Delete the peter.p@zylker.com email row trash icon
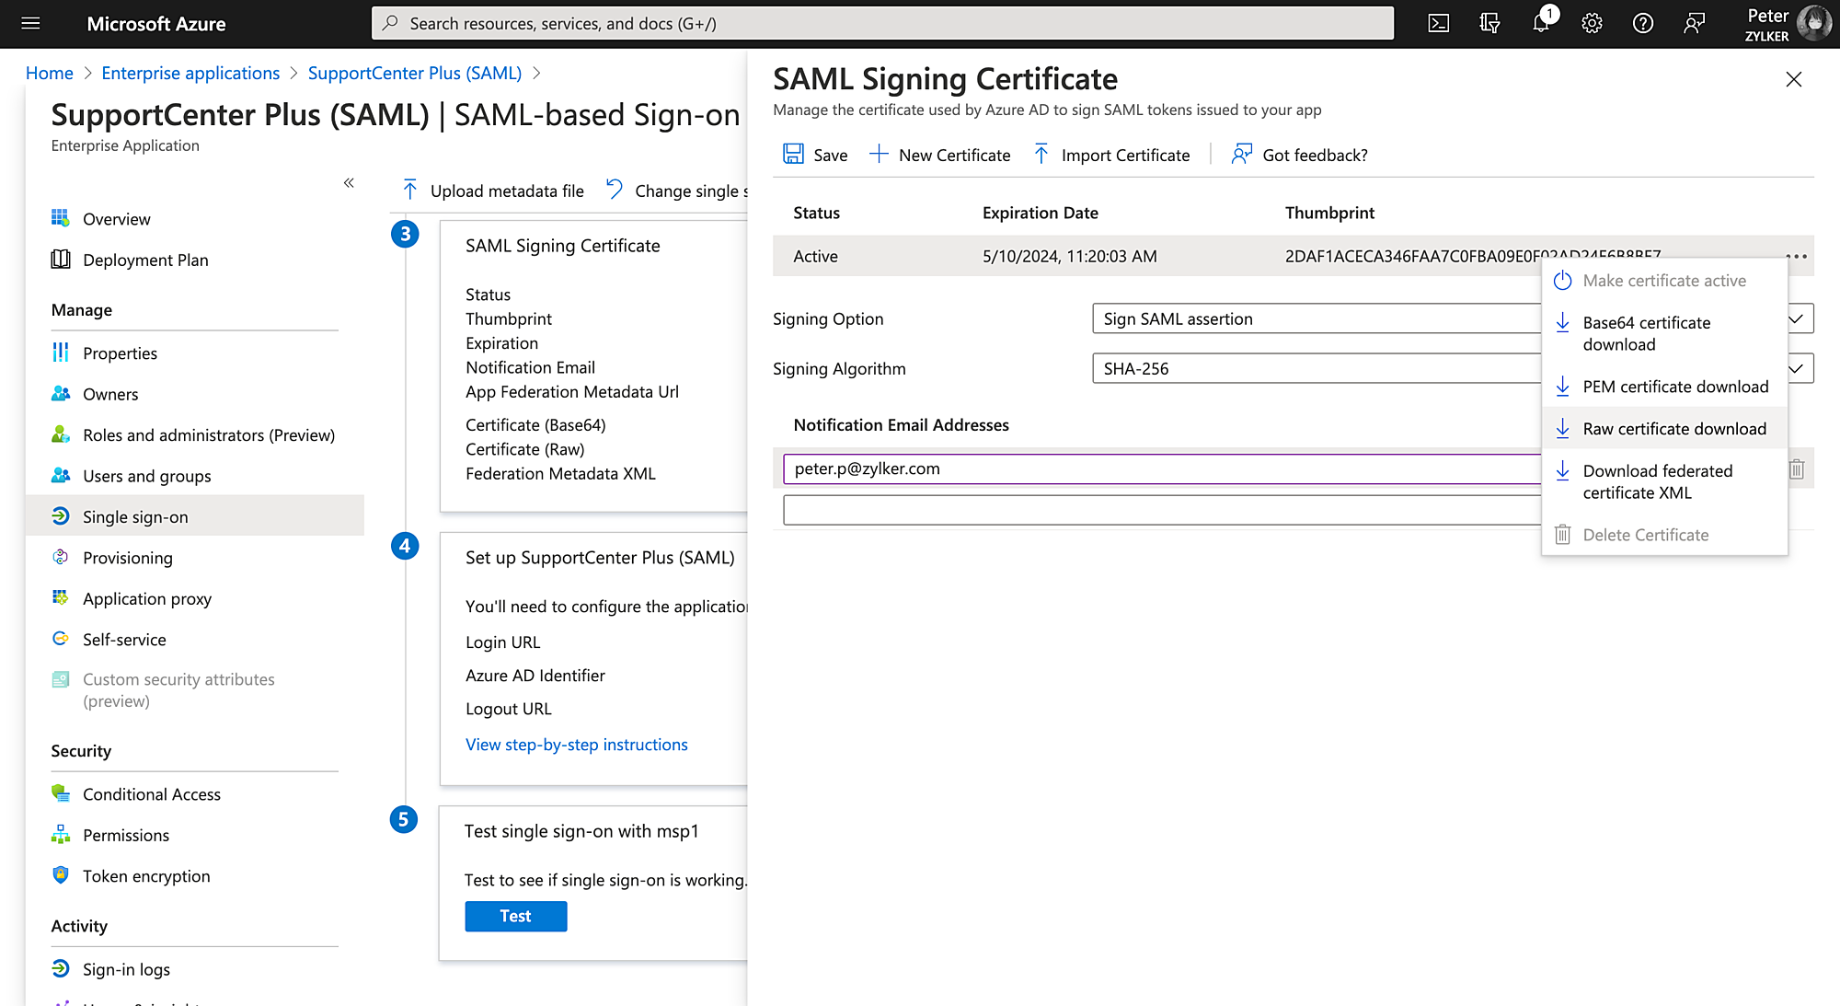The width and height of the screenshot is (1840, 1006). [x=1796, y=469]
